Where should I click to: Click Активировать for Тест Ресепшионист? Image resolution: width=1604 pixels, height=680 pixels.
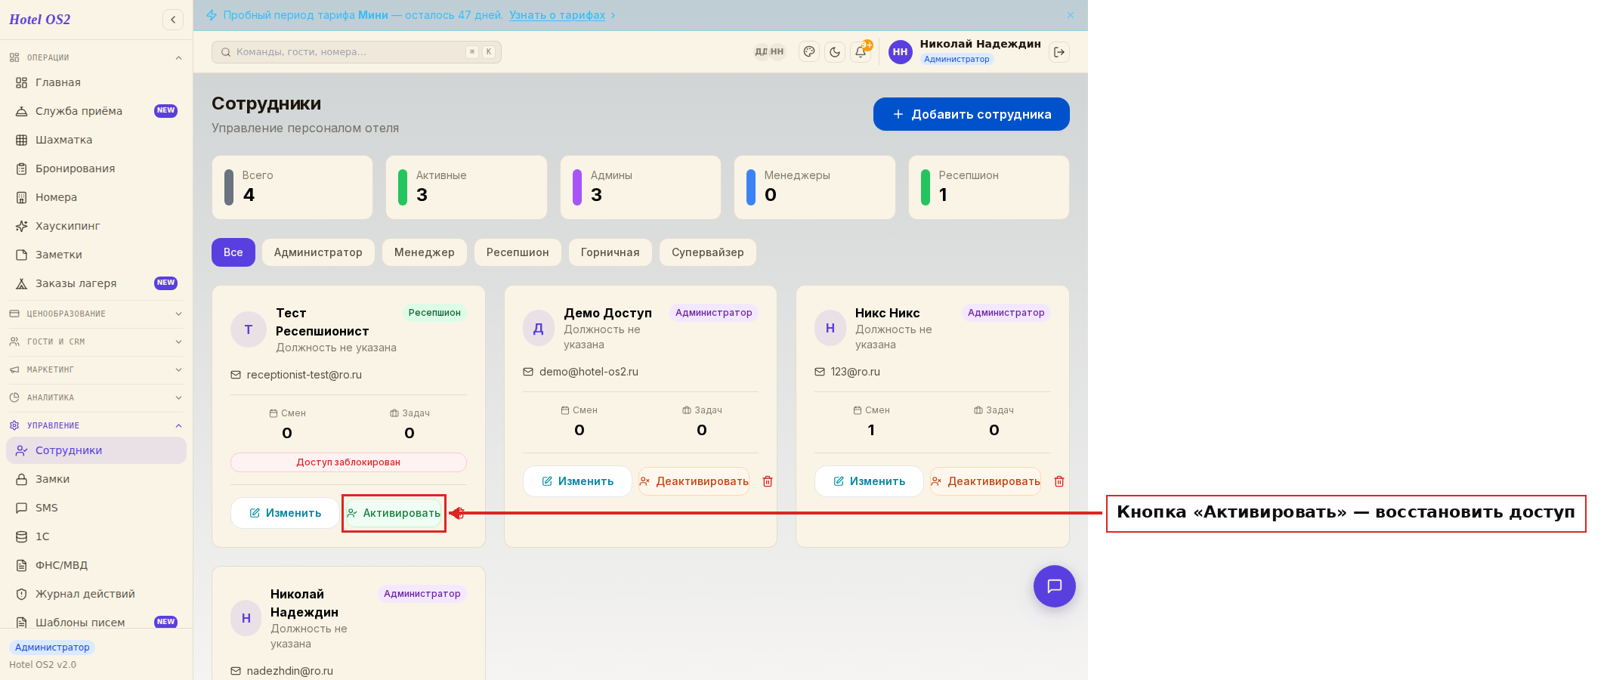coord(394,513)
